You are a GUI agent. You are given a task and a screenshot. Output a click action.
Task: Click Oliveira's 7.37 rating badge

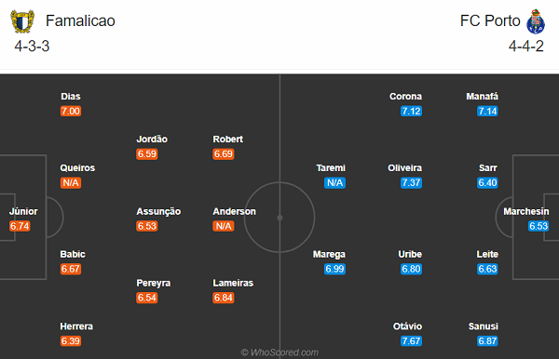(x=411, y=183)
